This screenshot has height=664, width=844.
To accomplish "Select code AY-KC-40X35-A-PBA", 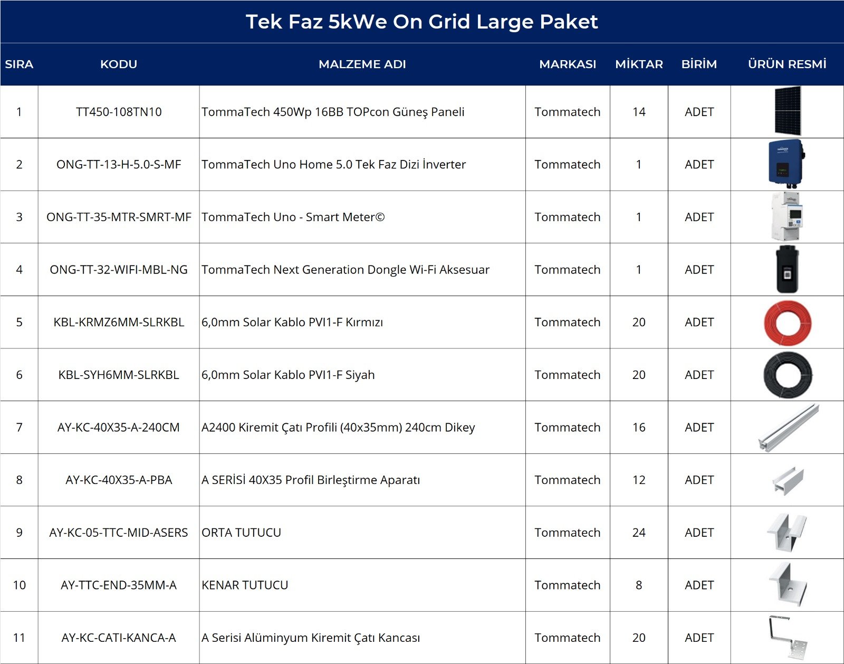I will click(119, 480).
